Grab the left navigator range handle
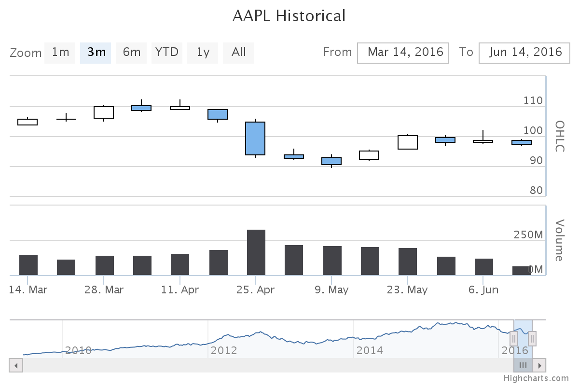 pos(514,338)
